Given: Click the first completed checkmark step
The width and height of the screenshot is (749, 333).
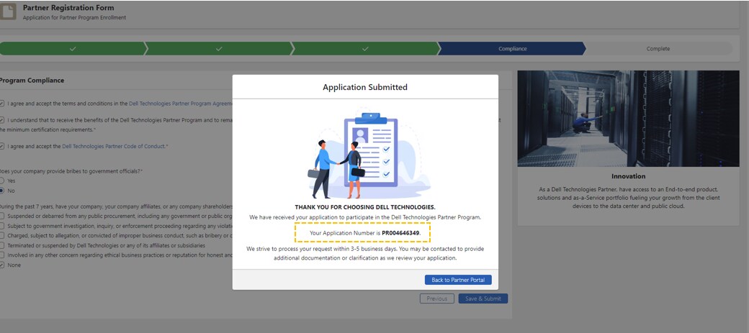Looking at the screenshot, I should [x=73, y=49].
